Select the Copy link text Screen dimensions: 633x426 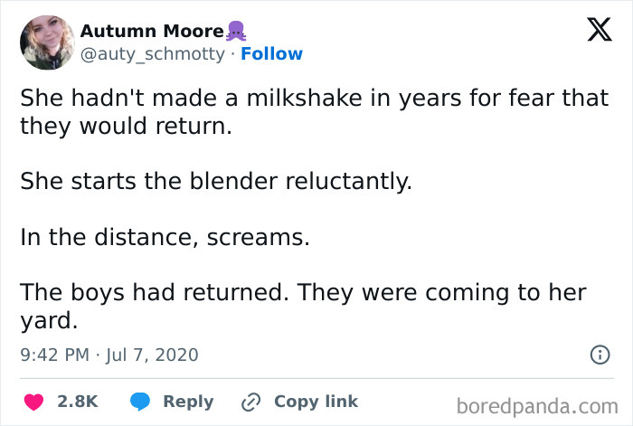click(x=316, y=402)
